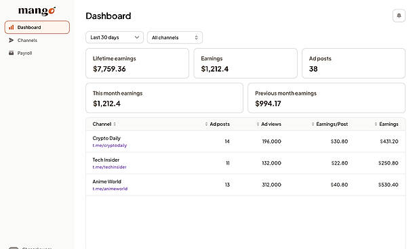Click the Payroll wallet icon

coord(11,53)
